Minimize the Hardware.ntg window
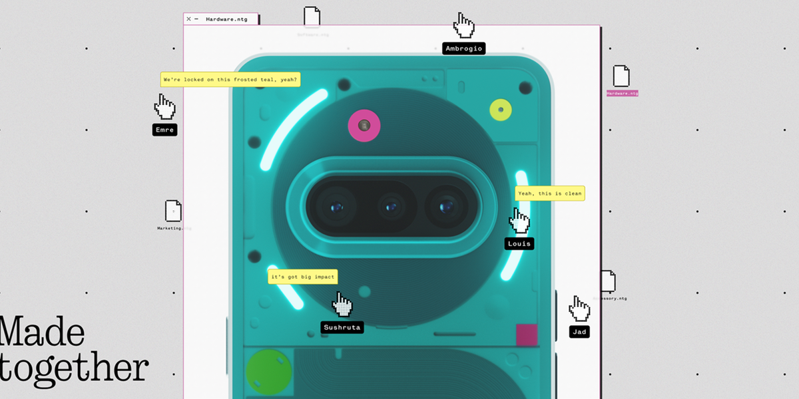Screen dimensions: 799x399 pos(196,19)
